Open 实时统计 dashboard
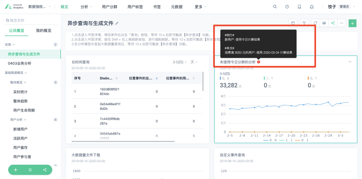 pyautogui.click(x=20, y=92)
